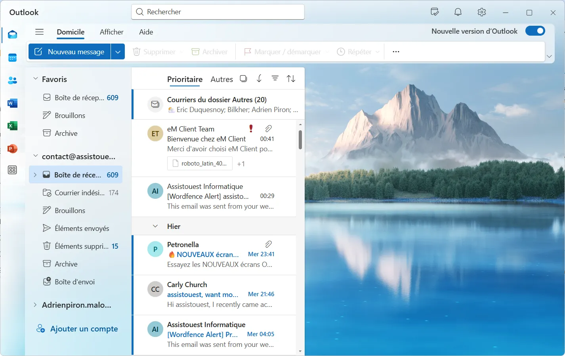Launch Excel from the sidebar
Screen dimensions: 565x356
[x=13, y=126]
